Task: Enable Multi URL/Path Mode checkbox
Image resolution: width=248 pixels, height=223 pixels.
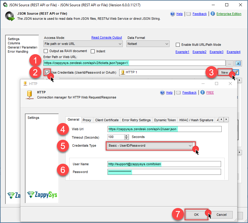Action: point(178,45)
